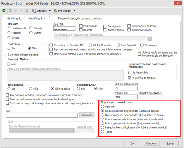Click the ellipsis button for Medicamentos Controlados
This screenshot has height=148, width=184.
(x=150, y=39)
